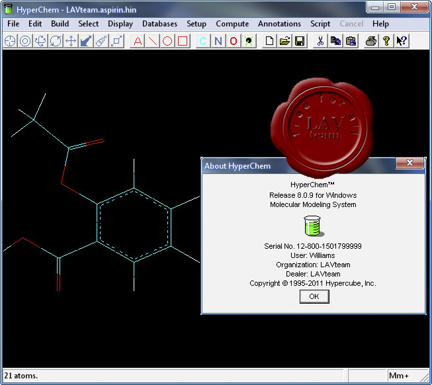
Task: Click the 'User: Williams' text
Action: pyautogui.click(x=313, y=255)
